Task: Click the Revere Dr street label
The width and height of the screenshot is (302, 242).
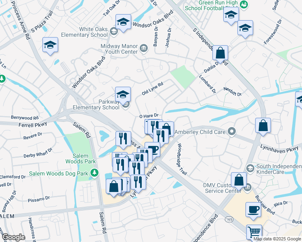Action: click(x=33, y=136)
